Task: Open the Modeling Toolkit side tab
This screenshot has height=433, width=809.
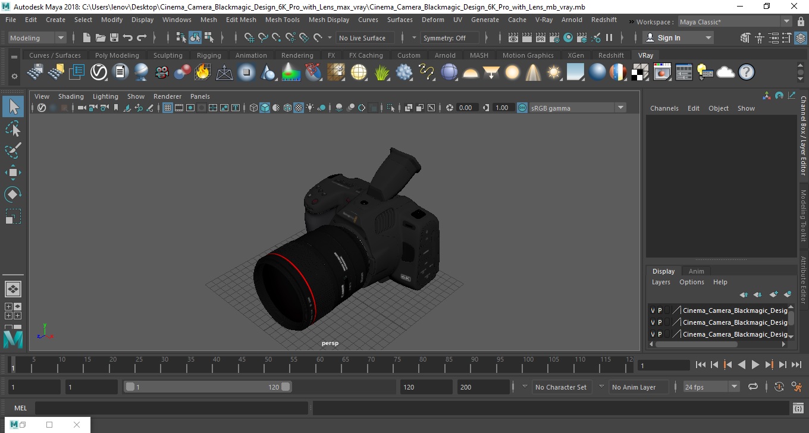Action: point(803,215)
